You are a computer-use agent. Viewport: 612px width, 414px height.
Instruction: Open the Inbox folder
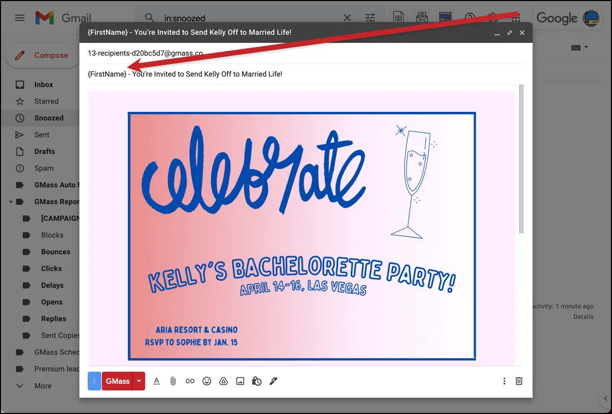click(x=43, y=85)
